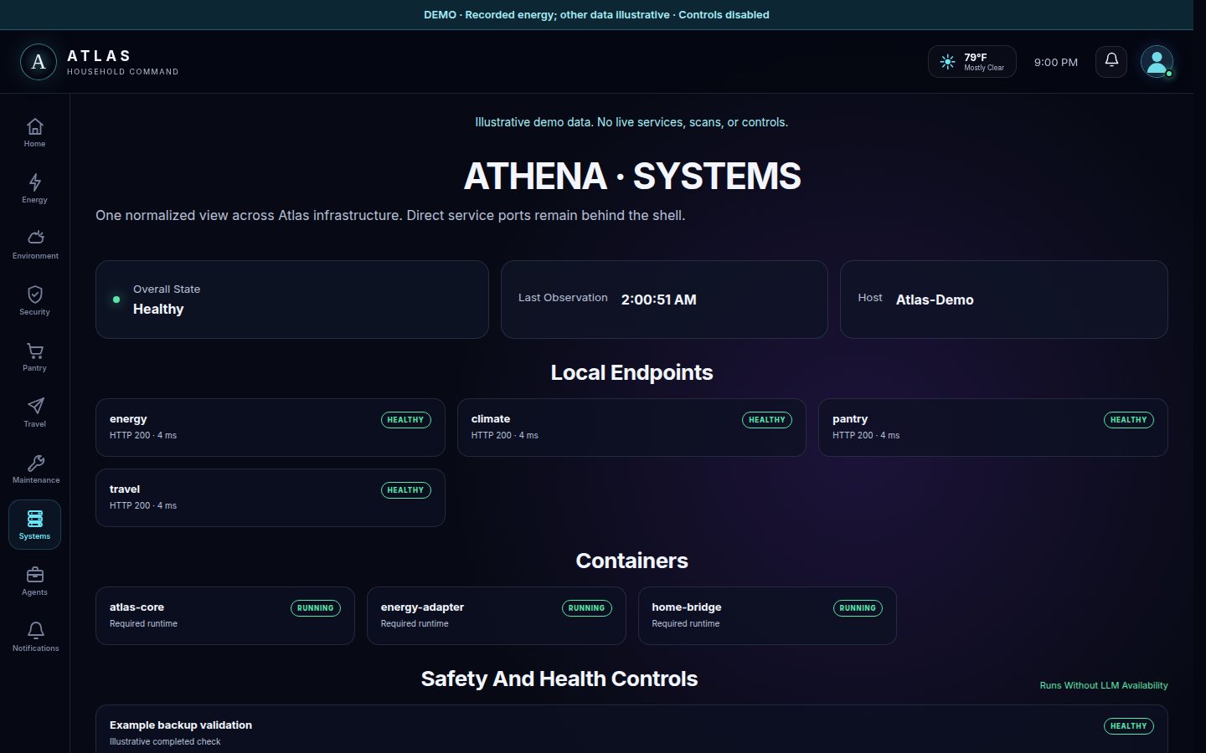Image resolution: width=1206 pixels, height=753 pixels.
Task: Click the Atlas 'A' logo
Action: click(x=39, y=62)
